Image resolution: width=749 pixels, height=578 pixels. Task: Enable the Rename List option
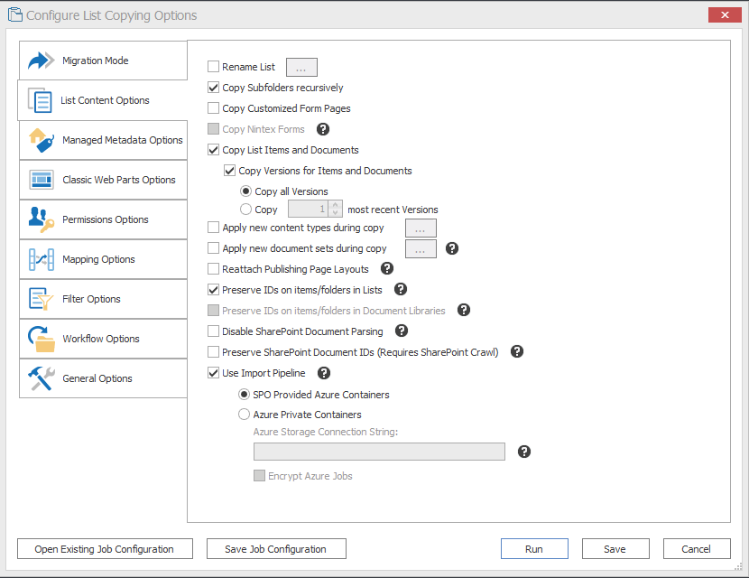click(x=213, y=67)
